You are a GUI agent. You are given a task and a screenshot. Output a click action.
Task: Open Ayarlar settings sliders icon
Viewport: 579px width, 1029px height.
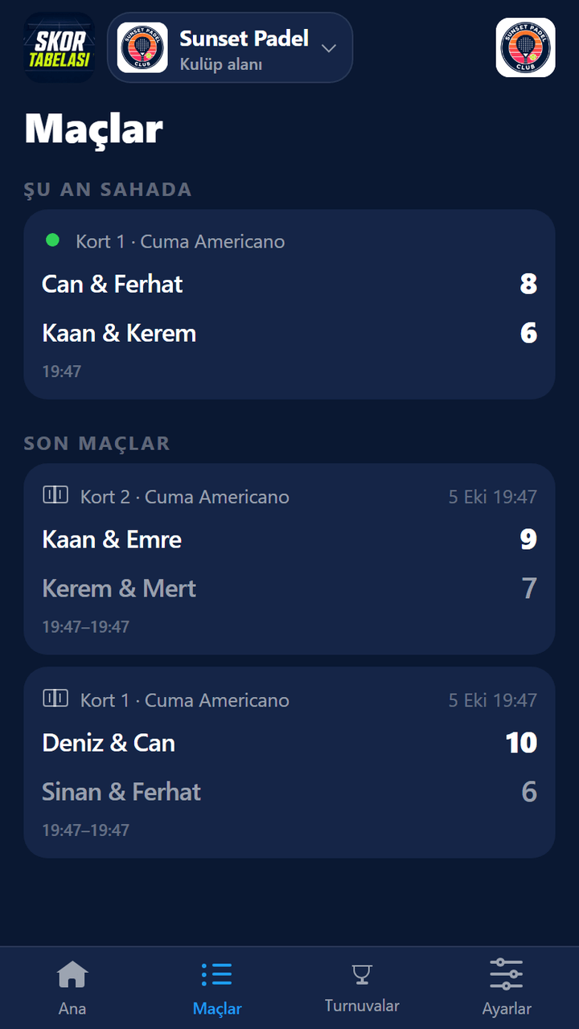[507, 974]
